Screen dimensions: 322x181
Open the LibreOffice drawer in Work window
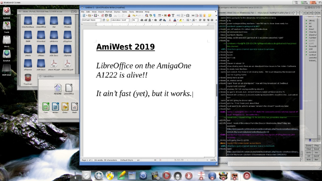click(x=41, y=22)
